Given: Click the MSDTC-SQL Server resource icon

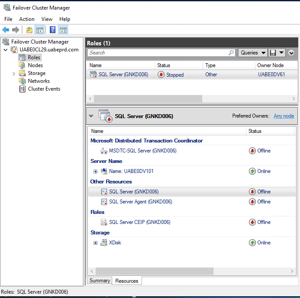Looking at the screenshot, I should 103,151.
